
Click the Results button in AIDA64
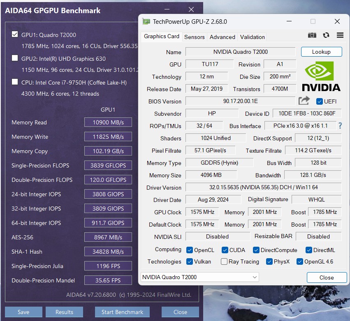pos(64,312)
